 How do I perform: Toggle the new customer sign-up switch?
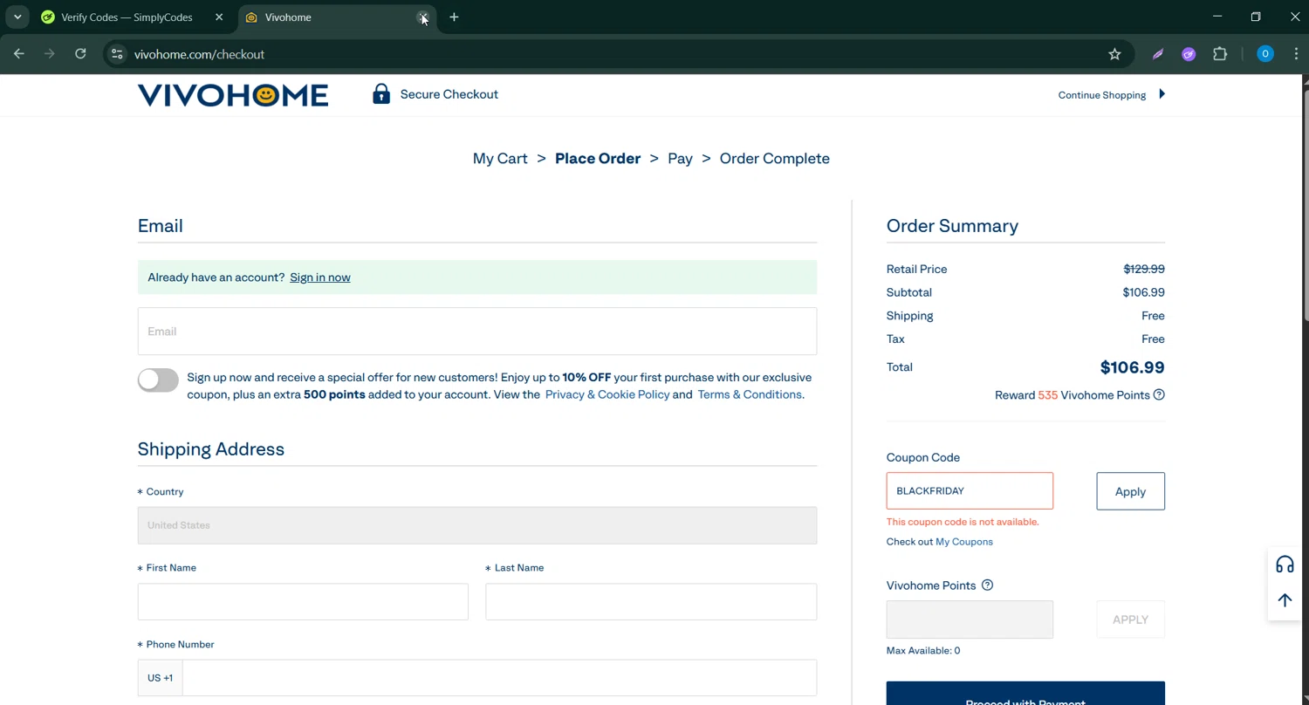158,380
